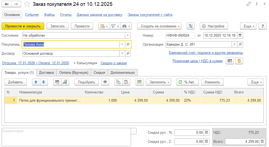The width and height of the screenshot is (269, 147).
Task: Open the Скидки tab
Action: (x=99, y=72)
